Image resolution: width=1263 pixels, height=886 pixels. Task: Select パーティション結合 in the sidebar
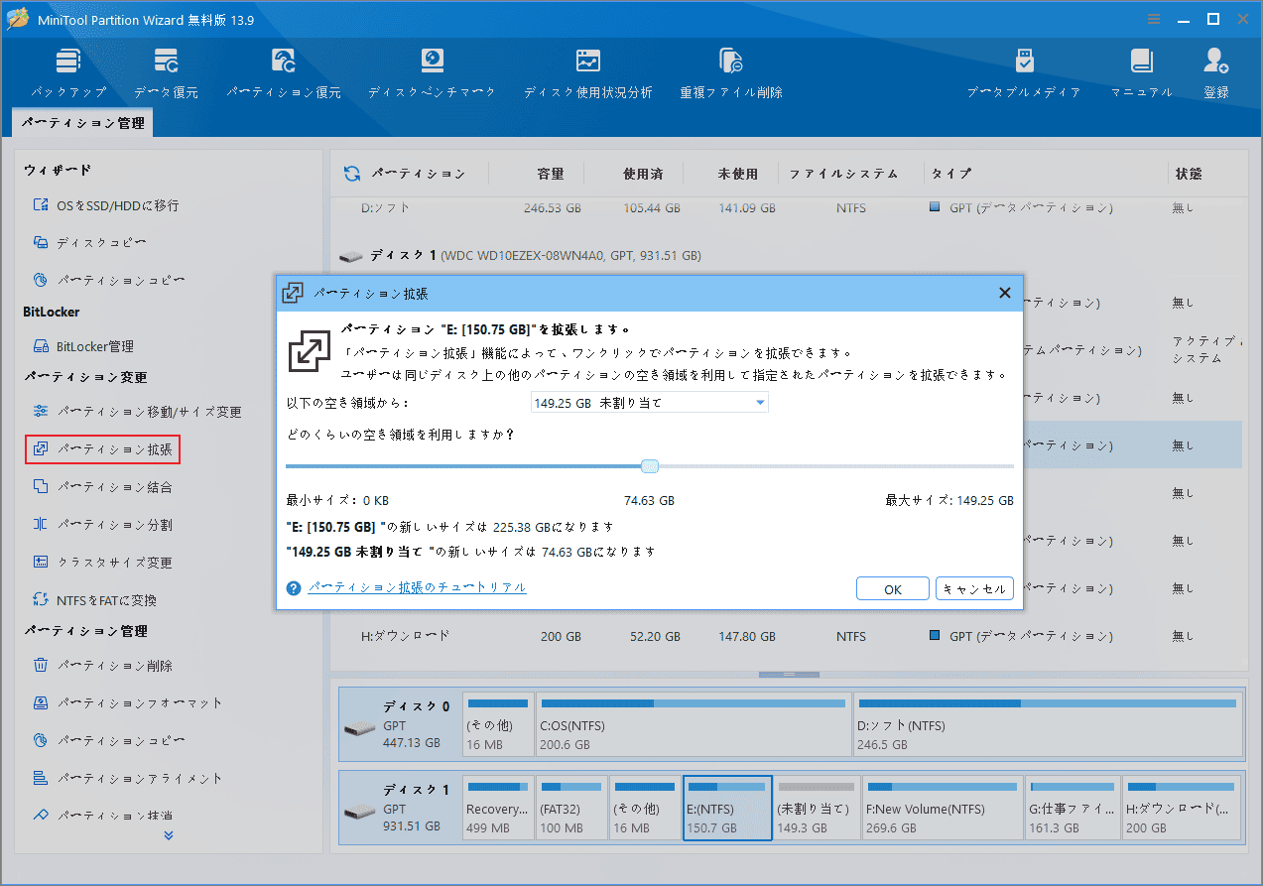click(x=102, y=487)
